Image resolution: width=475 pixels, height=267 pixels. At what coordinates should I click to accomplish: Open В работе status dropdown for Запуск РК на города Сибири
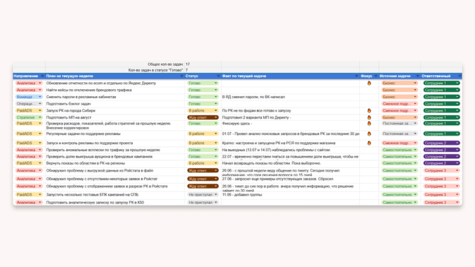pyautogui.click(x=202, y=111)
